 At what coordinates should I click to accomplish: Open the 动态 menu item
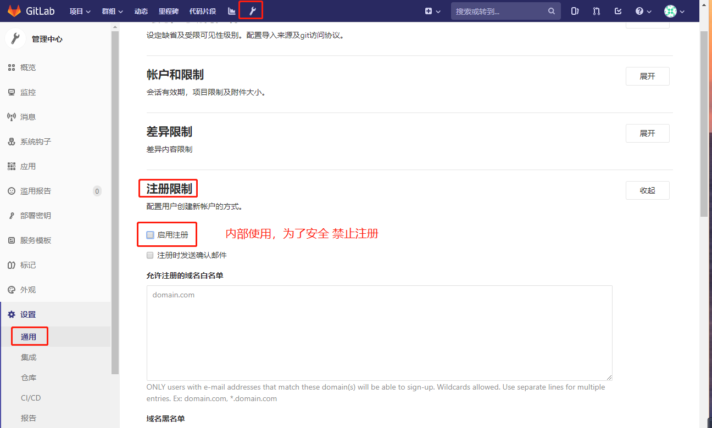coord(141,11)
